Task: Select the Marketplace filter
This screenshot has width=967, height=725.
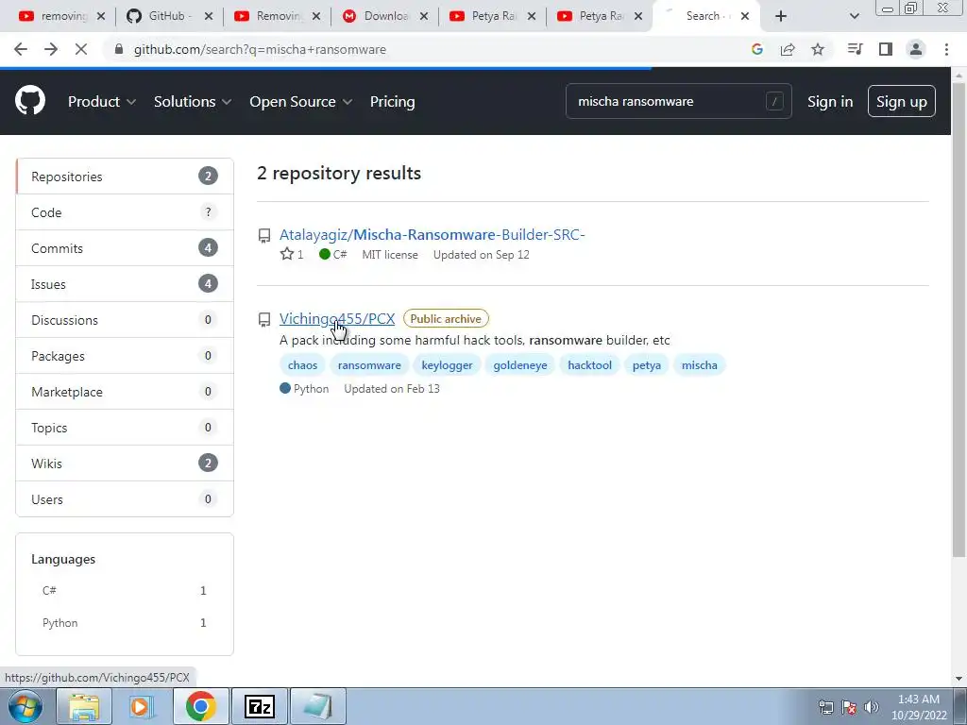Action: click(125, 392)
